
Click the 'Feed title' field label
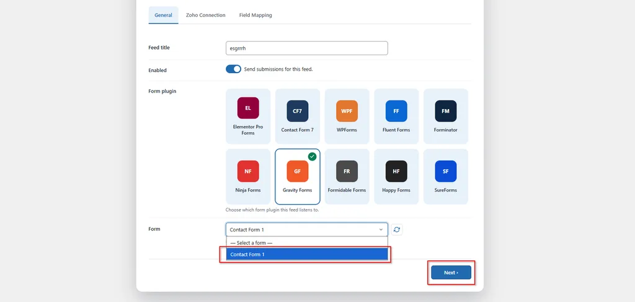pyautogui.click(x=159, y=47)
